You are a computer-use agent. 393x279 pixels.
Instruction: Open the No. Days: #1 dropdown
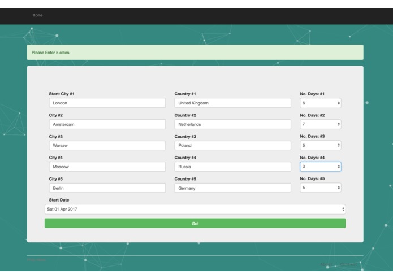click(321, 103)
